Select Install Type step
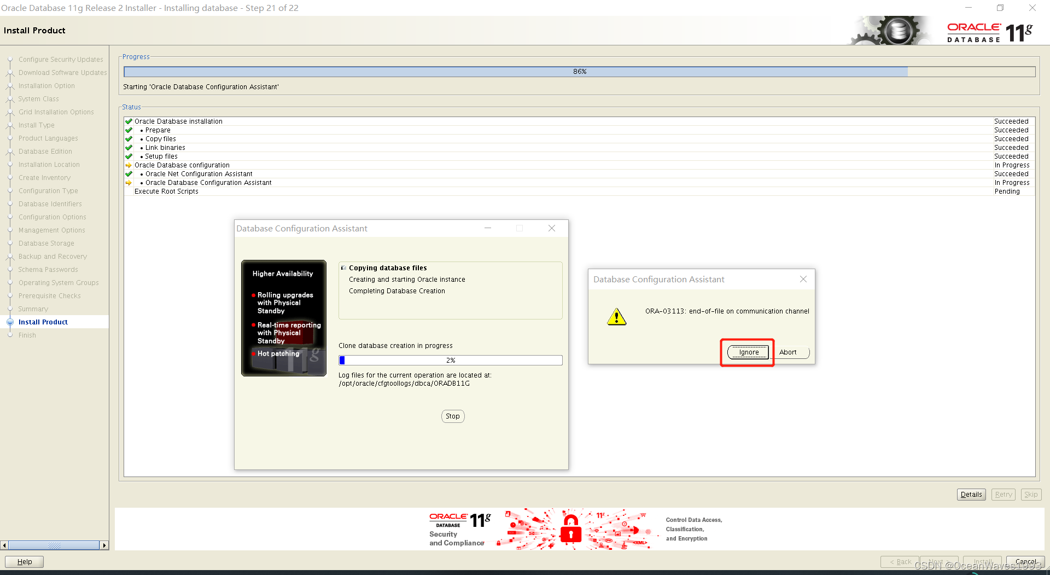 point(37,125)
